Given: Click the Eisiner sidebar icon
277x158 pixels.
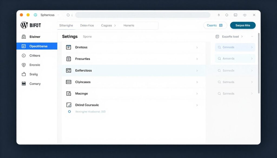Looking at the screenshot, I should (x=24, y=37).
